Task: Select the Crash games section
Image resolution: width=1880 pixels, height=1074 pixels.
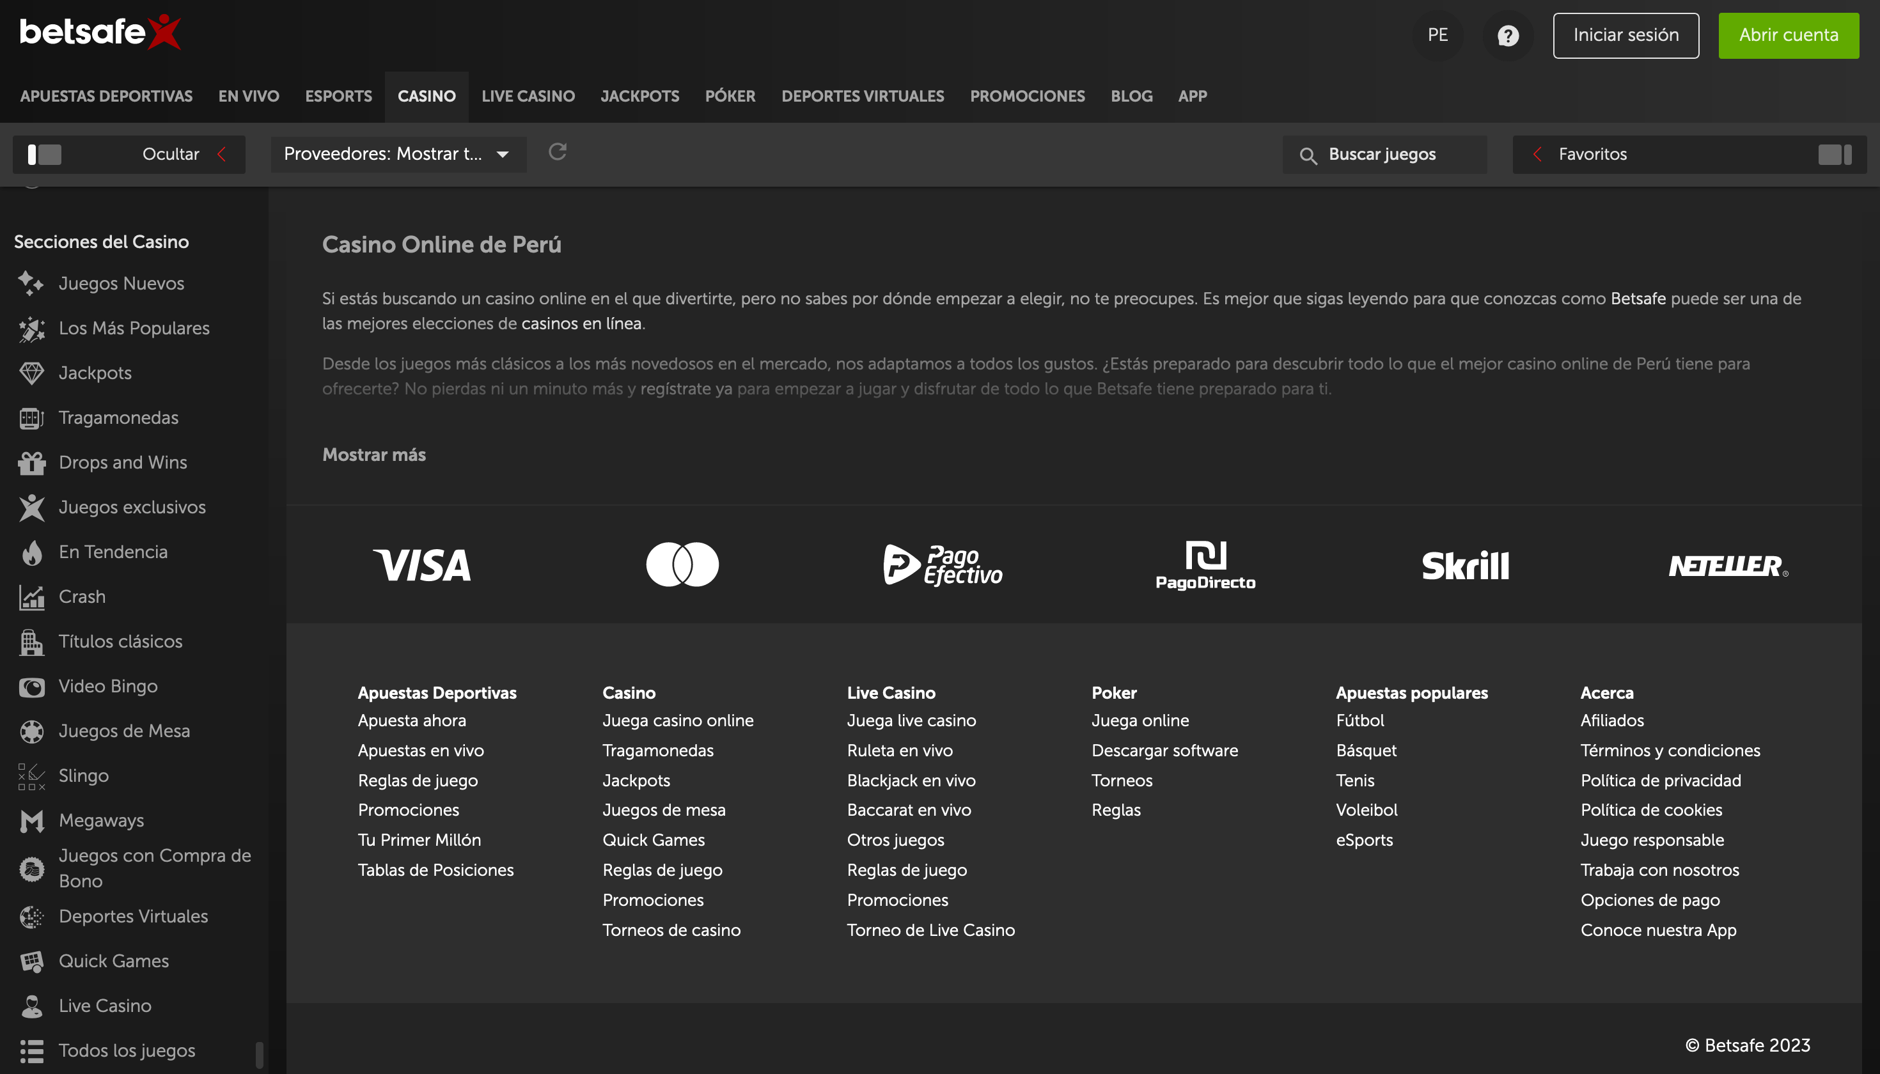Action: tap(82, 596)
